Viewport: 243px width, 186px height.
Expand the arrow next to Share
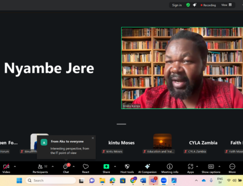click(x=115, y=167)
